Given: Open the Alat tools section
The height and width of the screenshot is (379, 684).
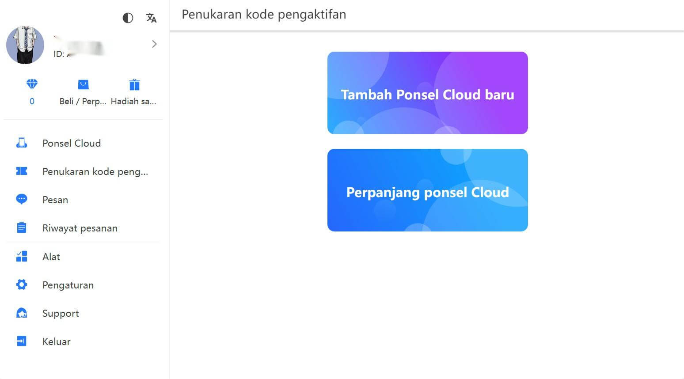Looking at the screenshot, I should (x=51, y=257).
